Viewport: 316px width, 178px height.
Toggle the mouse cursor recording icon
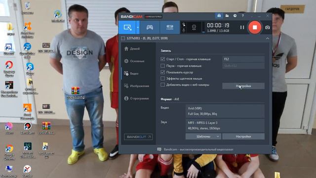(184, 24)
